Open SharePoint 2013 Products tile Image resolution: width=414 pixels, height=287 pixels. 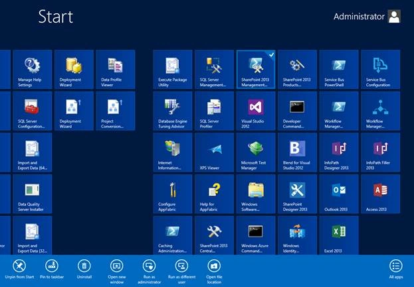297,70
